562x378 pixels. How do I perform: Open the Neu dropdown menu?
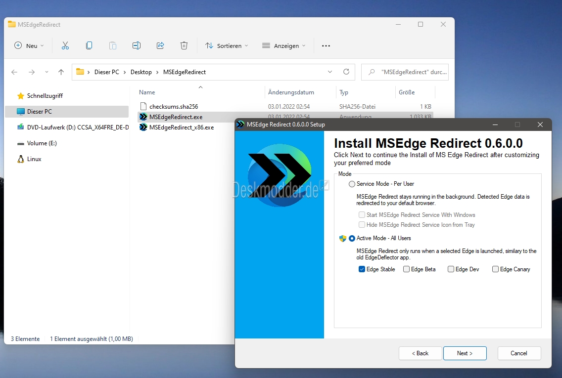coord(29,45)
